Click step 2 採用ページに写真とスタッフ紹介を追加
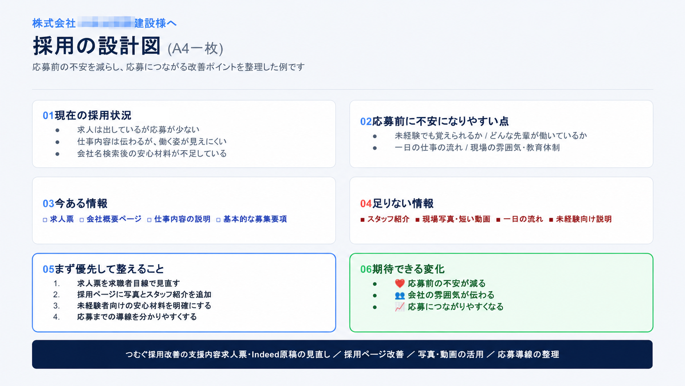The image size is (685, 386). pos(144,295)
